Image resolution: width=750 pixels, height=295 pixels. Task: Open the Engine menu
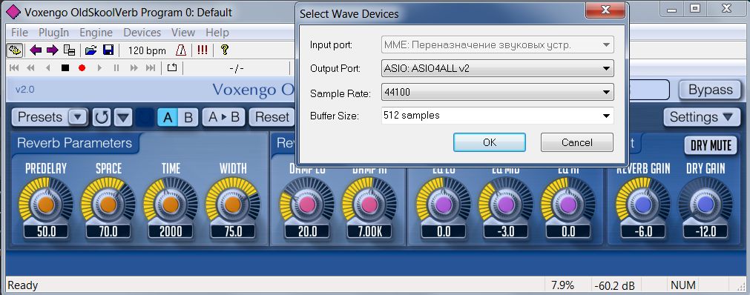click(x=96, y=33)
